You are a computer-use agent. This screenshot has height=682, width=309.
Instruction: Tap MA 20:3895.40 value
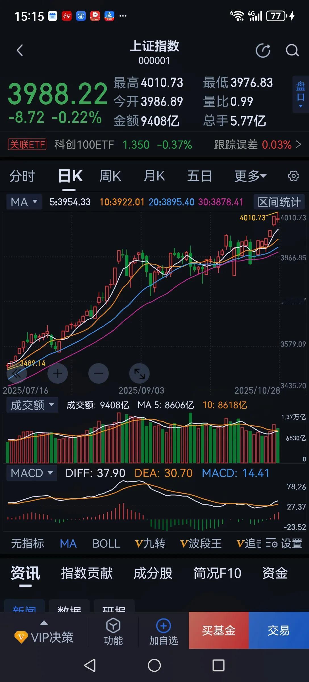pos(172,202)
